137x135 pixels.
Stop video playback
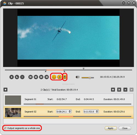click(22, 77)
